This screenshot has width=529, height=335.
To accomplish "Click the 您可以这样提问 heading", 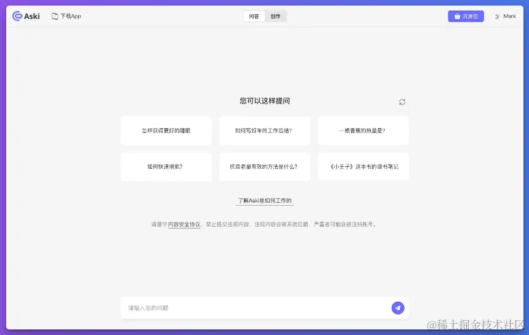I will 265,101.
